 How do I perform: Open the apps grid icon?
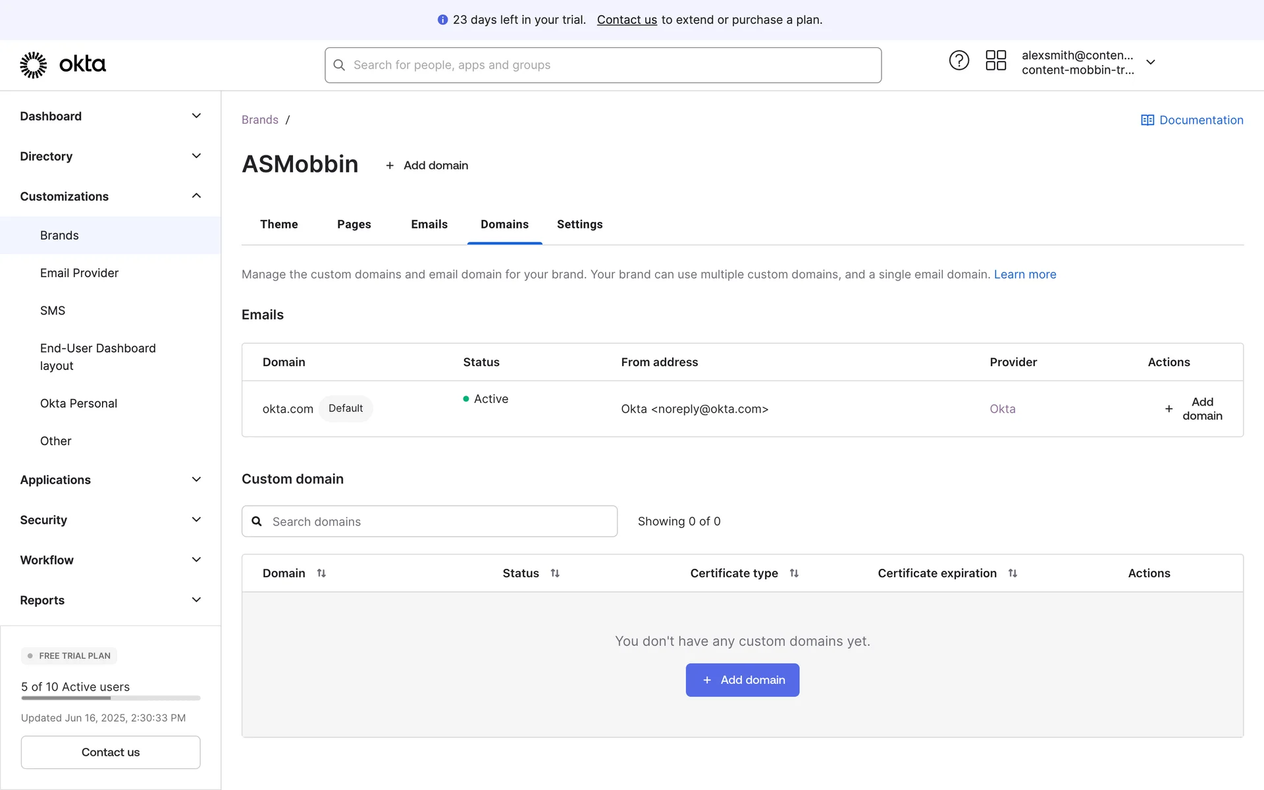coord(995,61)
